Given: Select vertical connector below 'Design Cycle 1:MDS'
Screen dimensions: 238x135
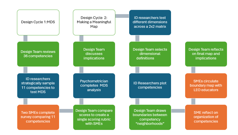Looking at the screenshot, I should pyautogui.click(x=25, y=38).
